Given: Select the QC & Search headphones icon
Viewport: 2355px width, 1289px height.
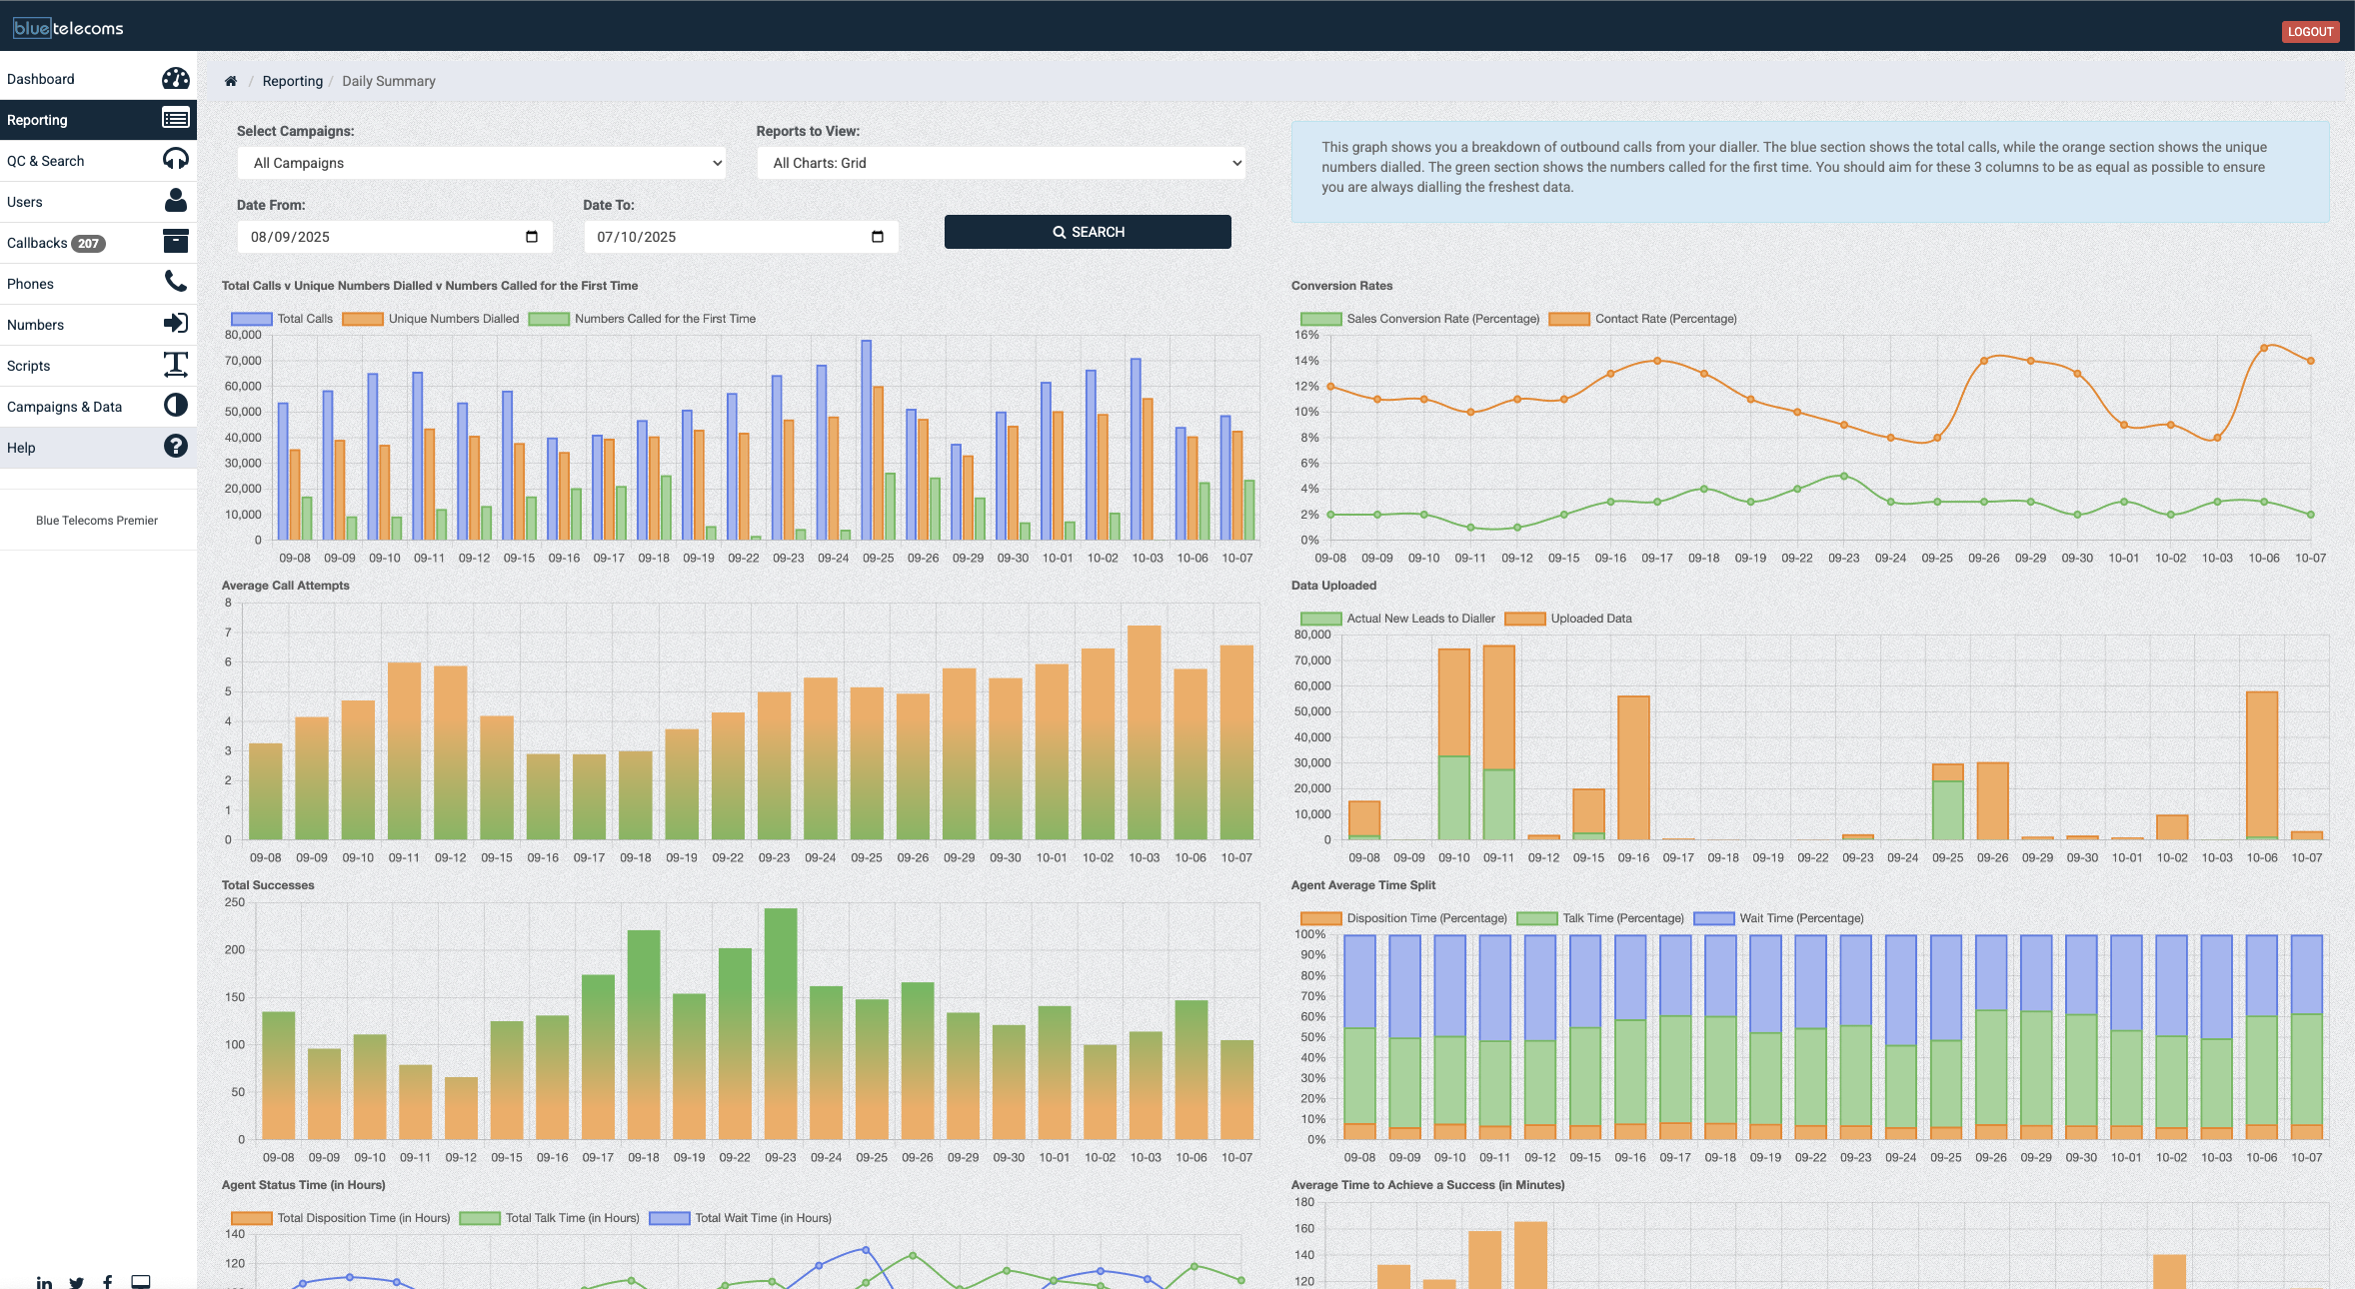Looking at the screenshot, I should 175,160.
